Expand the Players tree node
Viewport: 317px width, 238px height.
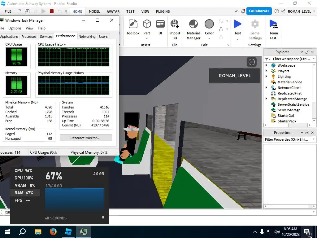pyautogui.click(x=267, y=71)
